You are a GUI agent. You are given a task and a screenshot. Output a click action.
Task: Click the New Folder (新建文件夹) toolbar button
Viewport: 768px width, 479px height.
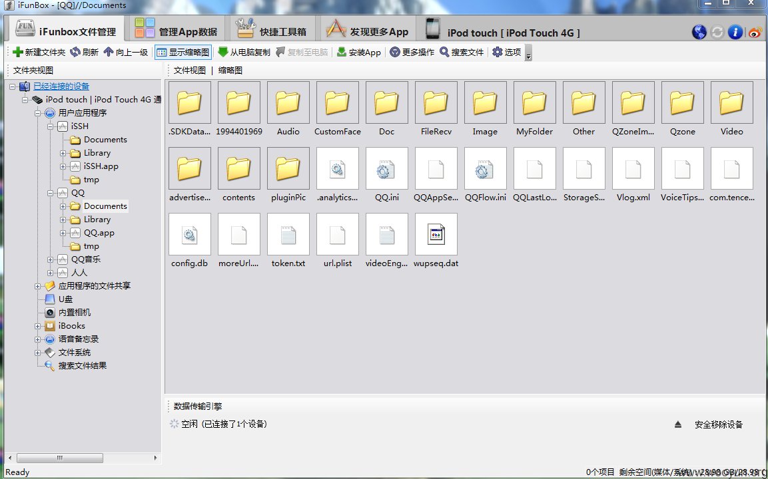tap(39, 52)
